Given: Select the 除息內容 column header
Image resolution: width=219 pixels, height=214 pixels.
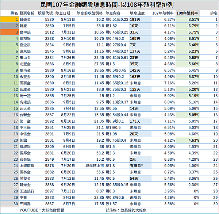Looking at the screenshot, I should click(113, 13).
